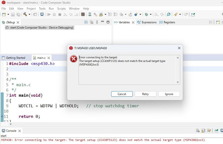Click the editor horizontal scrollbar left arrow
This screenshot has width=223, height=144.
tap(10, 124)
